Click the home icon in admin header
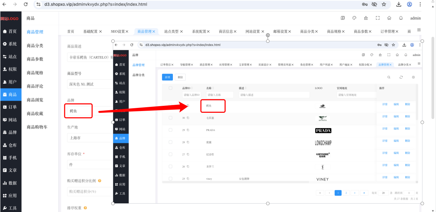 tap(389, 18)
